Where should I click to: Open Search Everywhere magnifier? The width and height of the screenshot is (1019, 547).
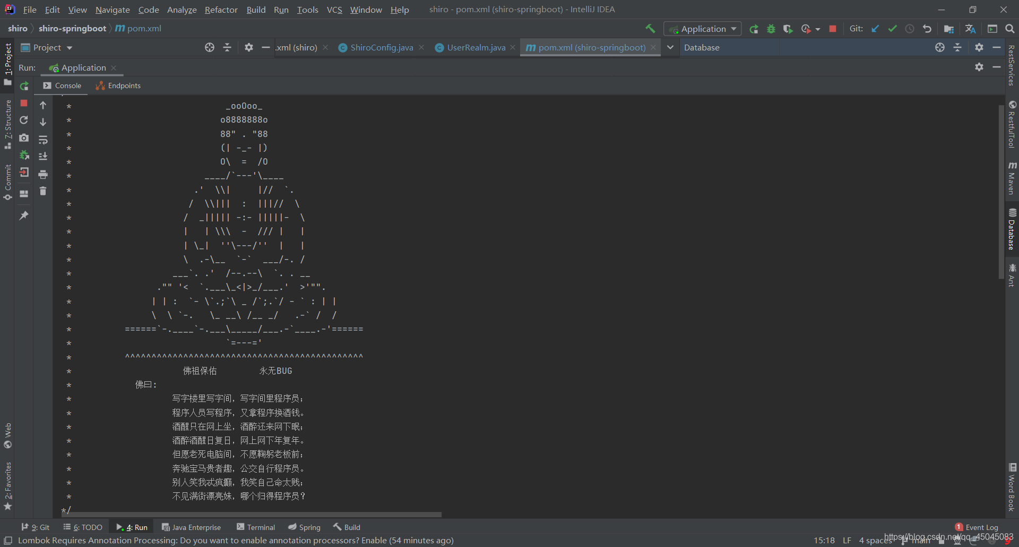point(1010,29)
